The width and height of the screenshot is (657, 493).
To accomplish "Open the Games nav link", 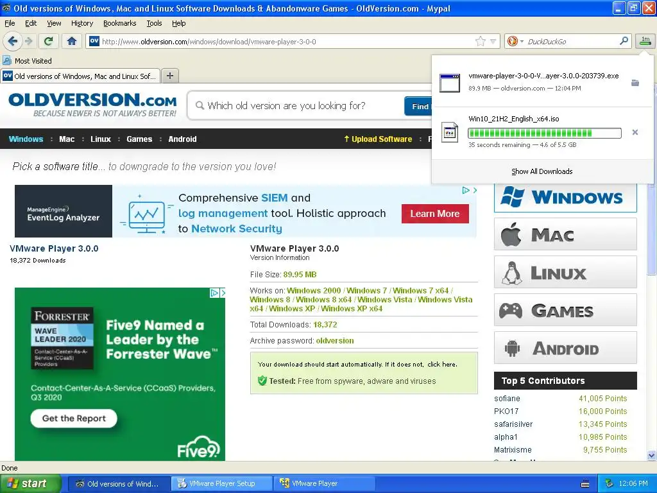I will [x=139, y=139].
